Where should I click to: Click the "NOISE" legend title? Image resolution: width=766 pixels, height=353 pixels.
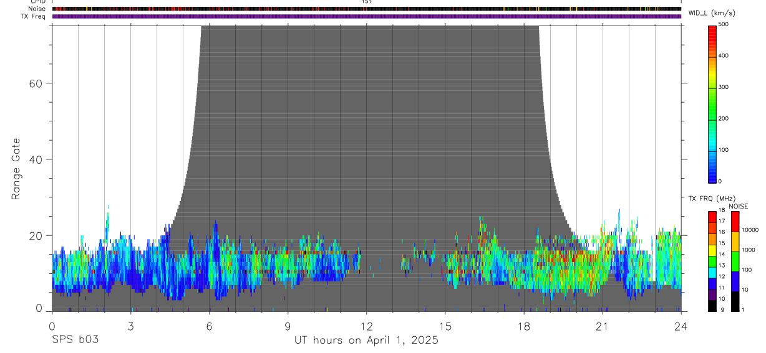tap(738, 206)
